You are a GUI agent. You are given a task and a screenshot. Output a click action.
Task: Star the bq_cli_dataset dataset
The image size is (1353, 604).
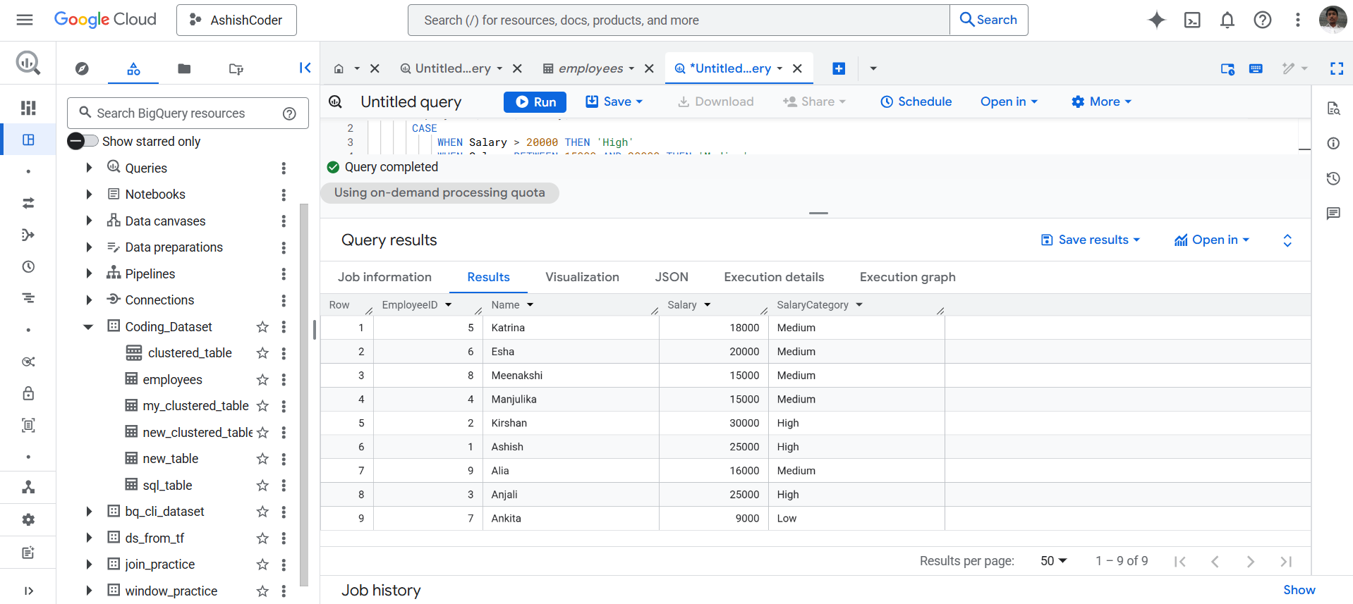[x=262, y=512]
